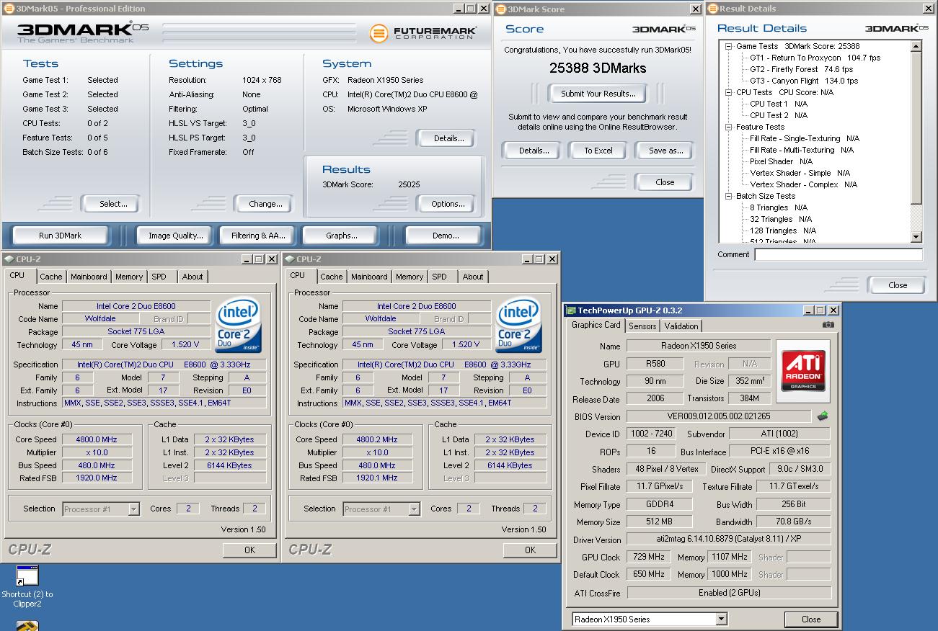
Task: Open Processor #1 selection dropdown in left CPU-Z
Action: [133, 509]
